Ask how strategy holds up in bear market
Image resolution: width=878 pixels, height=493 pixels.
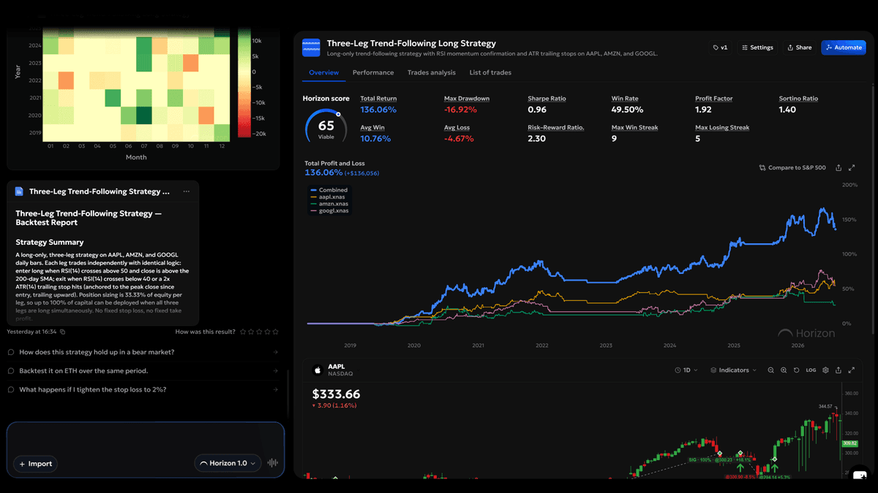[143, 352]
